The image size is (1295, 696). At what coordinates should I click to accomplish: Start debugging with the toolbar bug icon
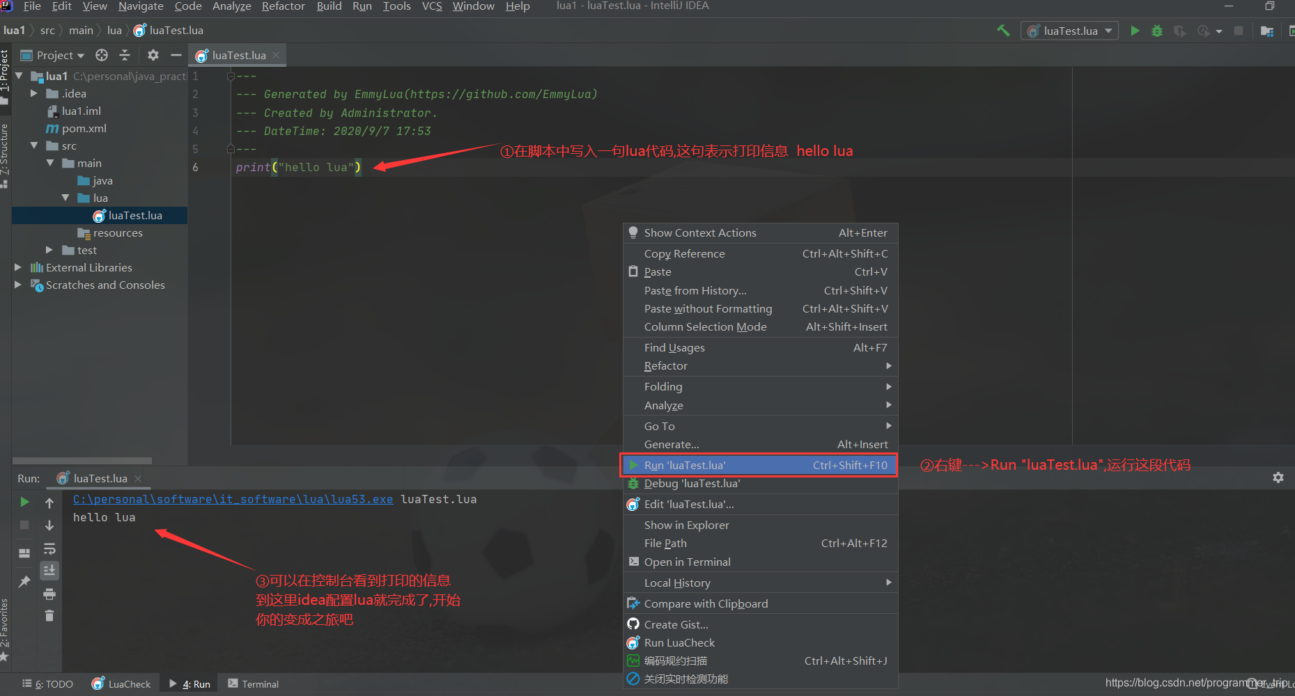pos(1157,31)
